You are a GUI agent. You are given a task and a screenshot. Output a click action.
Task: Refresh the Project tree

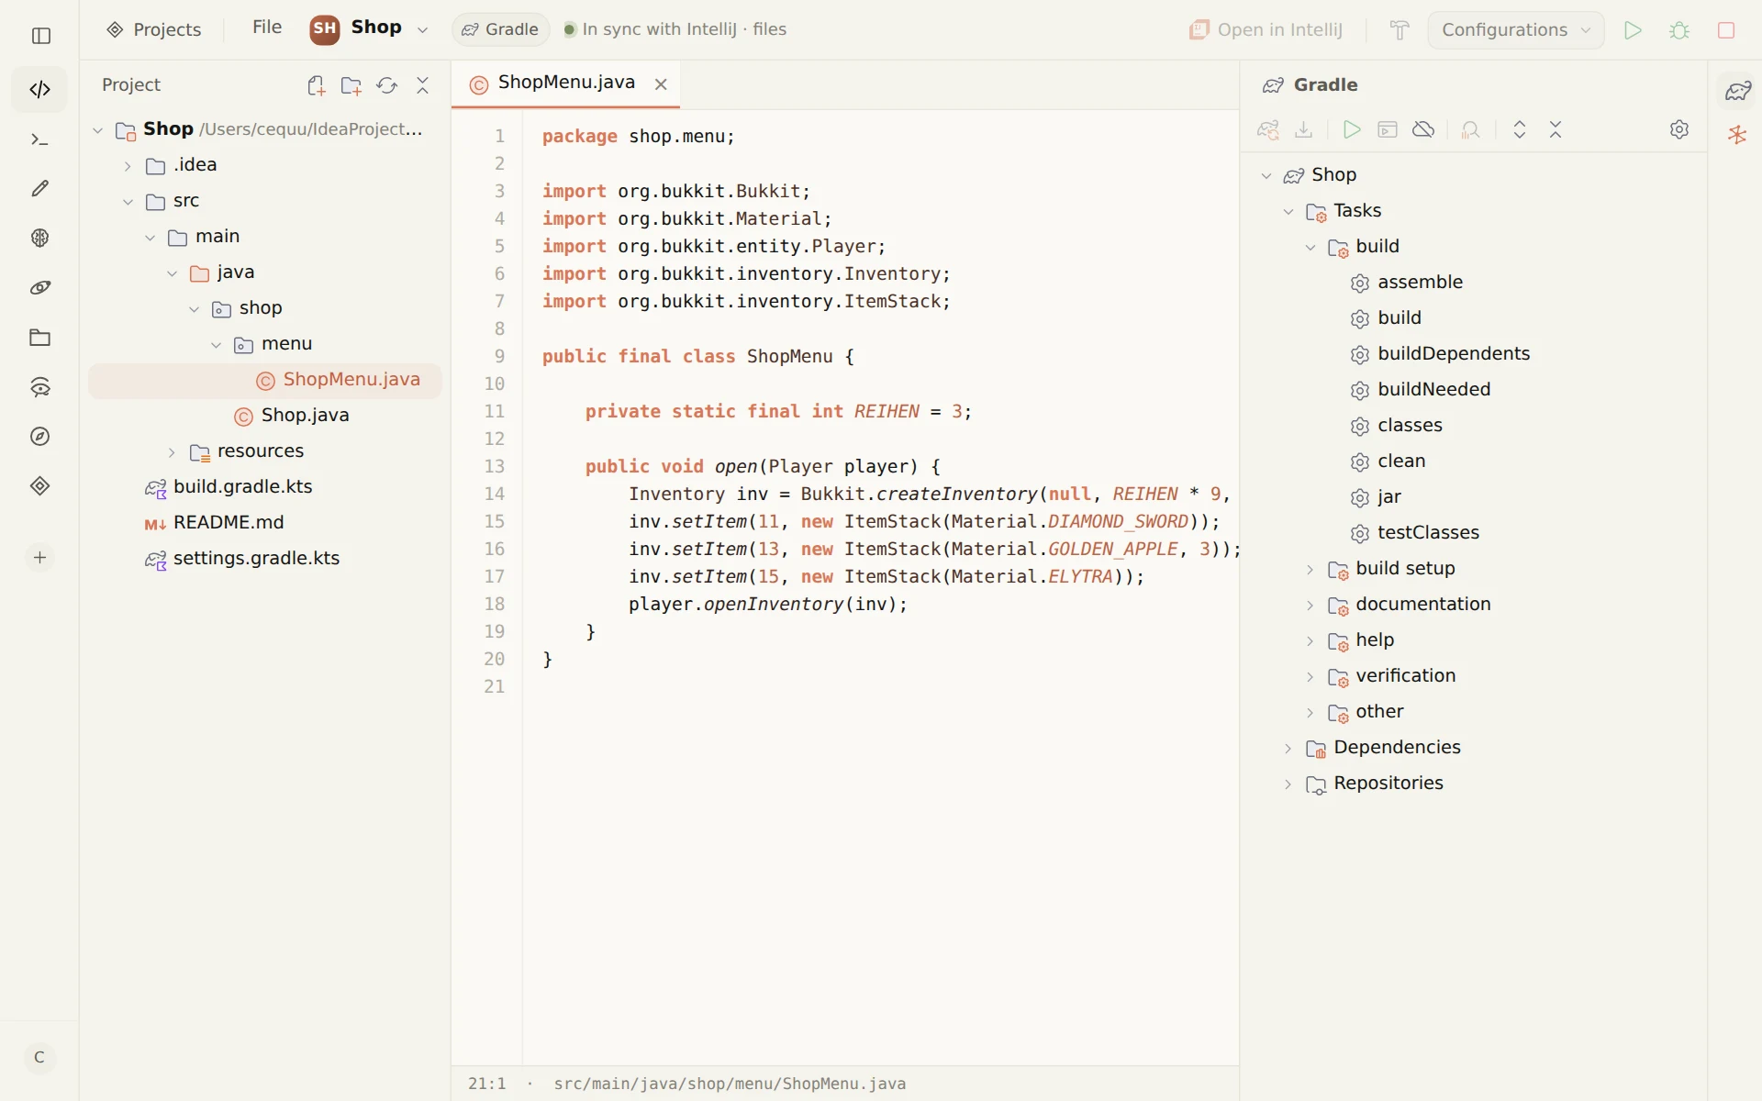(386, 85)
